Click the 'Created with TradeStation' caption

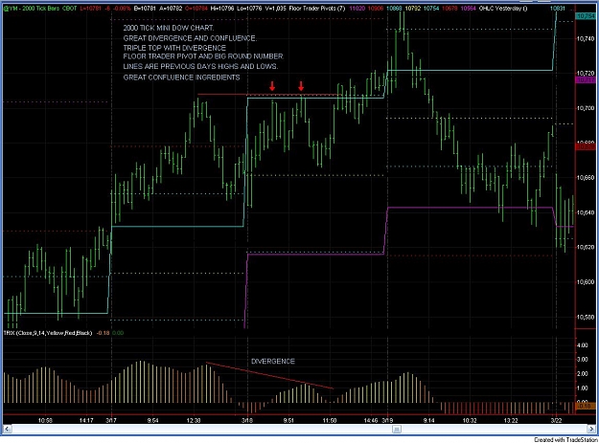pyautogui.click(x=564, y=439)
